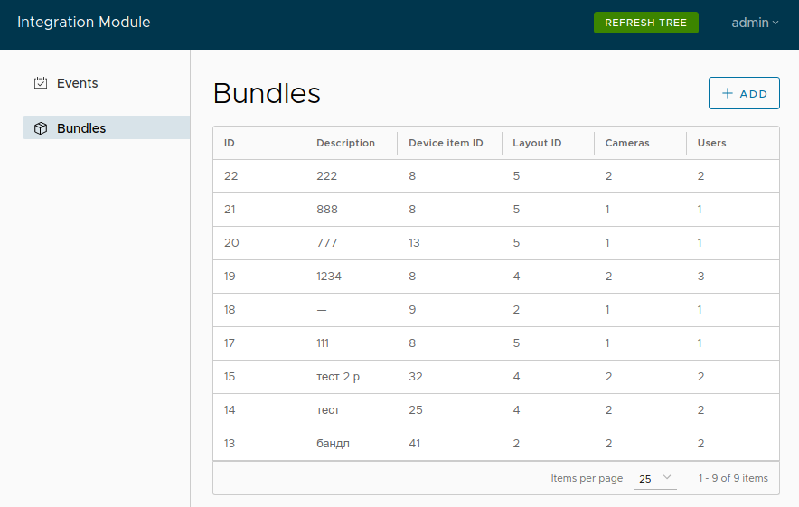
Task: Click the Bundles cube icon in sidebar
Action: 40,128
